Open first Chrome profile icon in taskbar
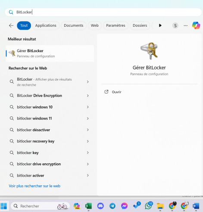The height and width of the screenshot is (212, 203). 172,206
